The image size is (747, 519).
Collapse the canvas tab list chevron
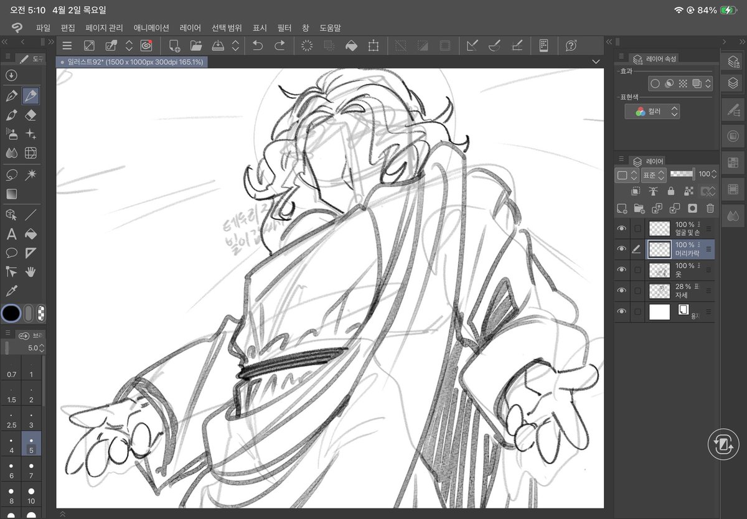[x=596, y=62]
